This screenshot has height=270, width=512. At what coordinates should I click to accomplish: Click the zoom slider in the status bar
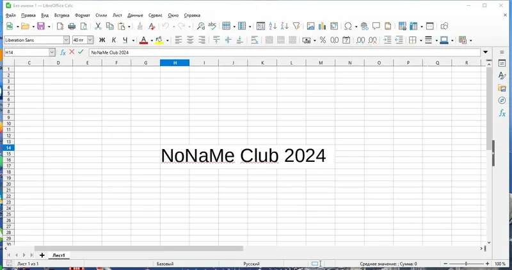467,264
